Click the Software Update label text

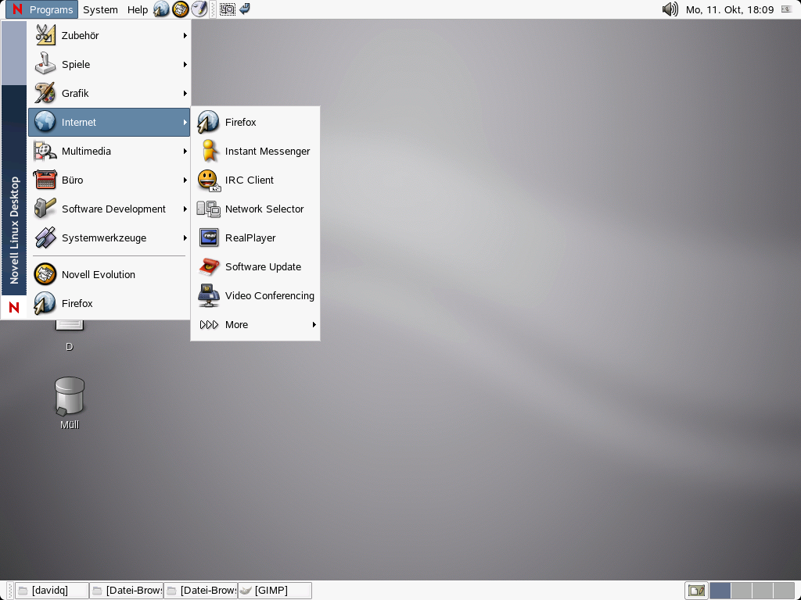click(263, 267)
